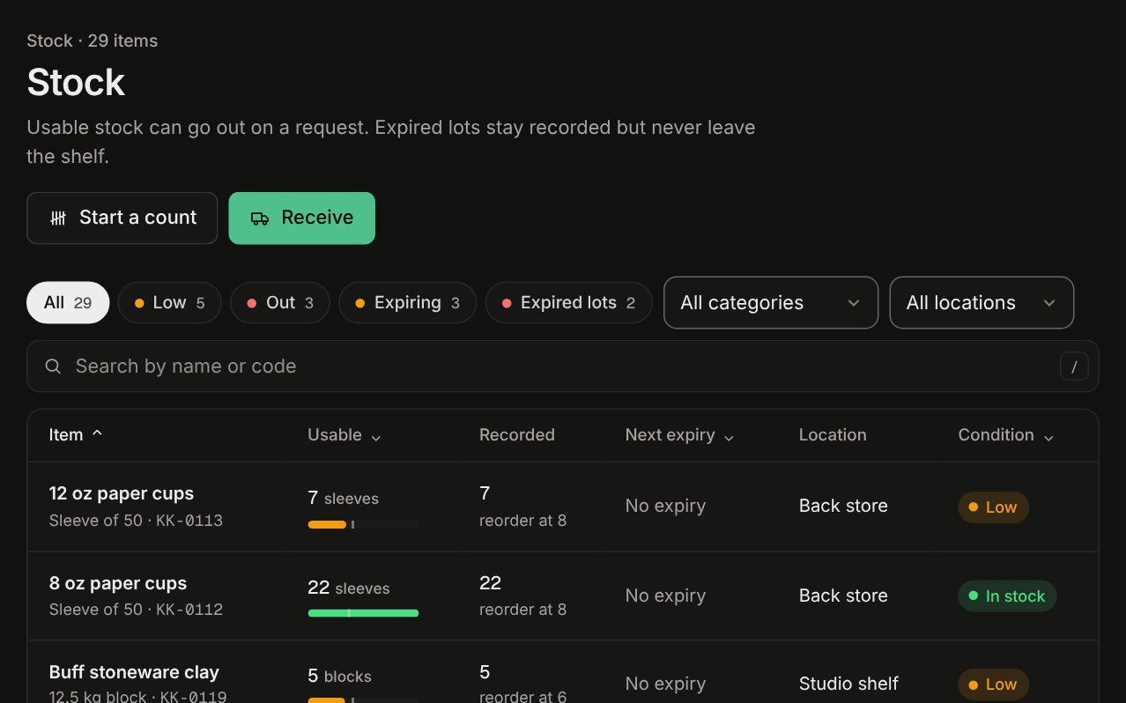Viewport: 1126px width, 703px height.
Task: Click '22 sleeves' usable value
Action: 348,588
